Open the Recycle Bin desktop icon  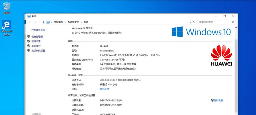(x=7, y=8)
